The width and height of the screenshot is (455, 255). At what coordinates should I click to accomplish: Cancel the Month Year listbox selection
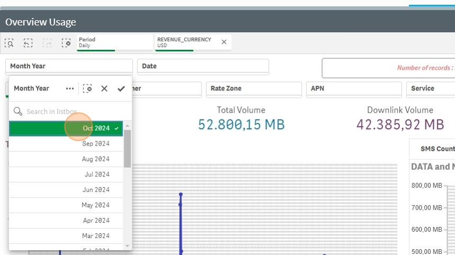coord(104,88)
